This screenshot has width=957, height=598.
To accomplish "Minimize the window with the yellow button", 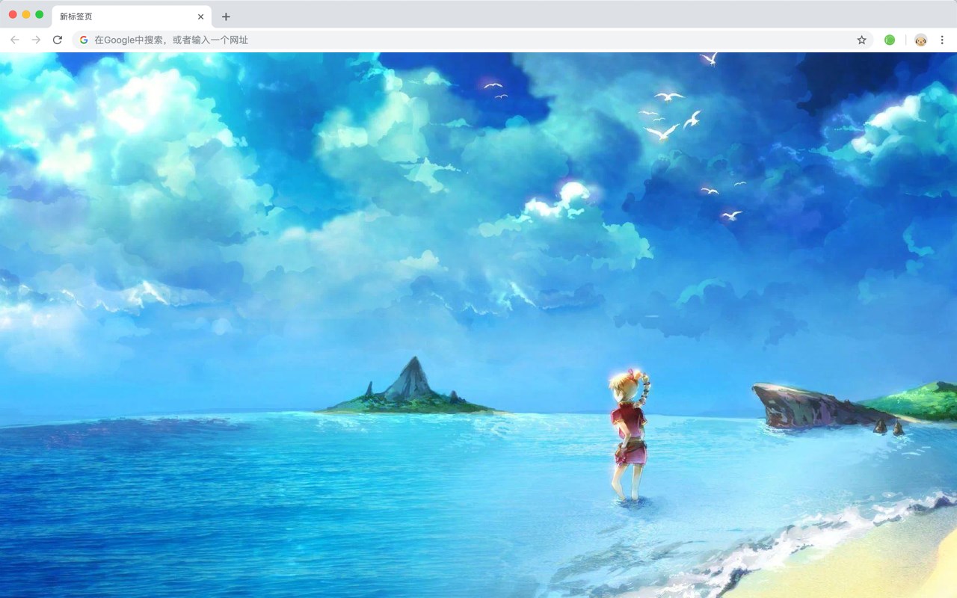I will coord(26,14).
